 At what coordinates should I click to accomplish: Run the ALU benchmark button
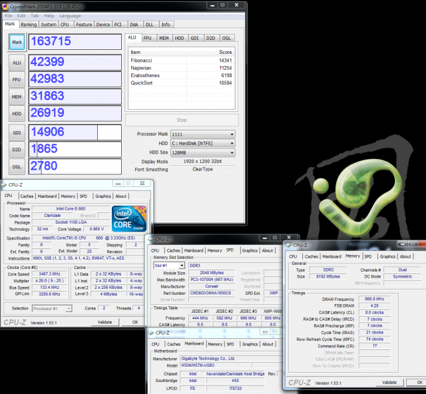(17, 63)
